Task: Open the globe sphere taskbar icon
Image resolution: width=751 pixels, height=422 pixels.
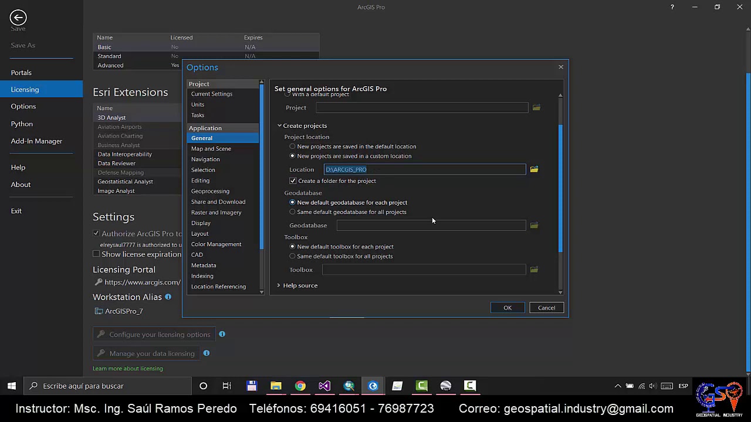Action: (446, 386)
